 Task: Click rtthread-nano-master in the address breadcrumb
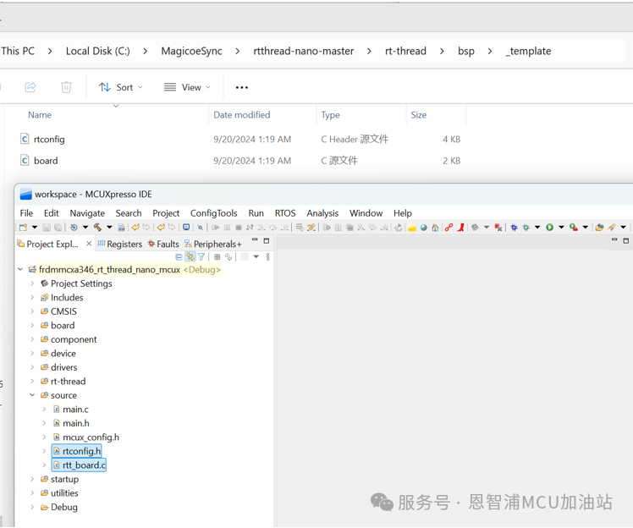click(303, 51)
